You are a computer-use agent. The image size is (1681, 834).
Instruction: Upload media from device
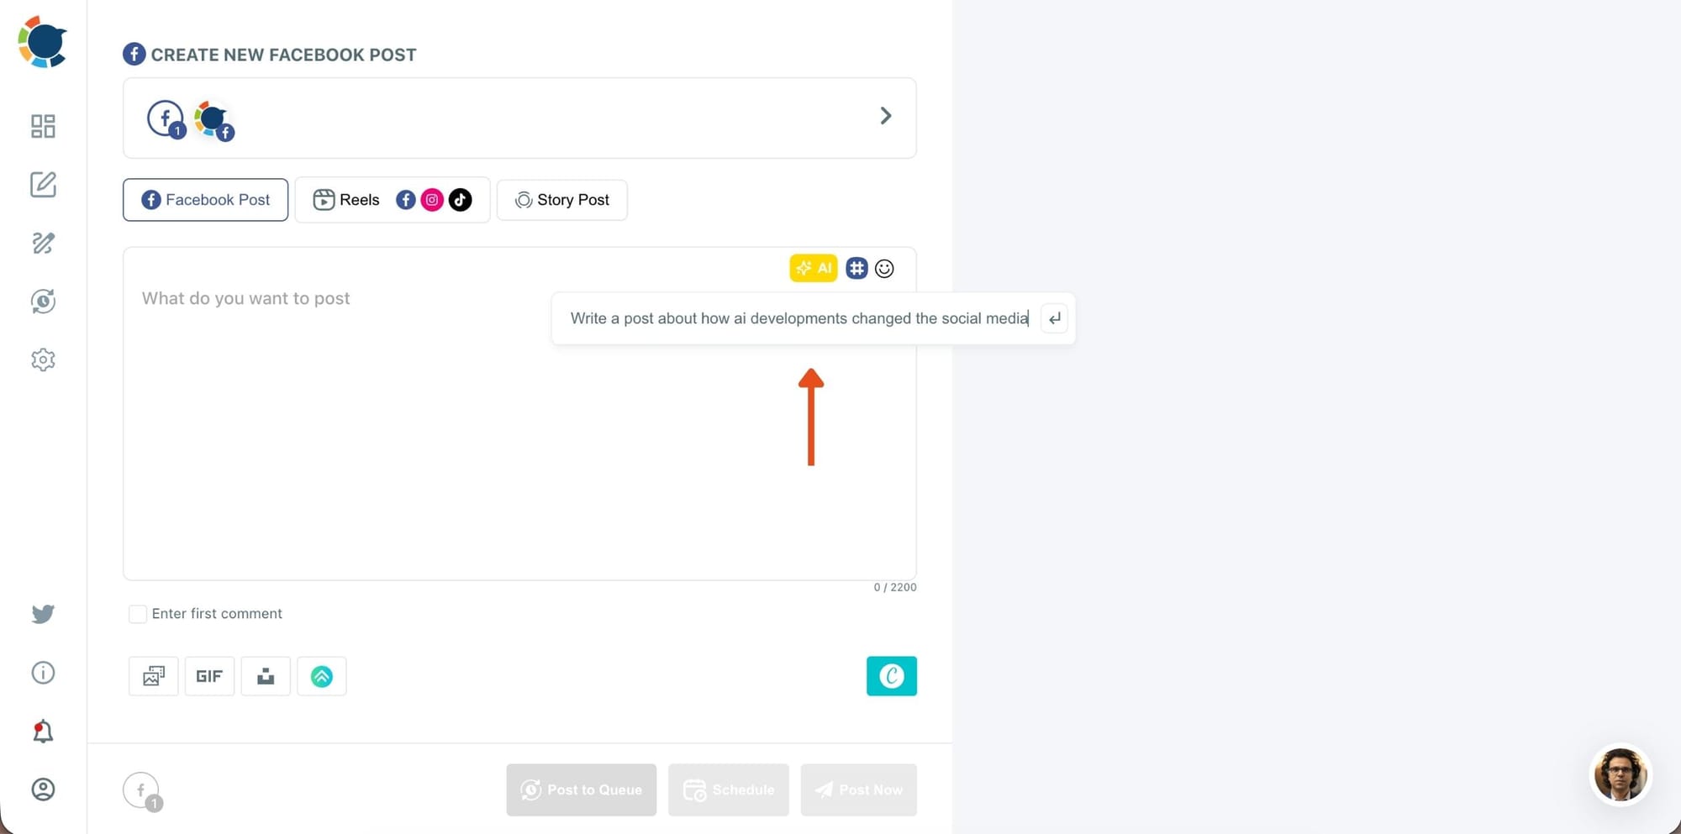coord(266,676)
